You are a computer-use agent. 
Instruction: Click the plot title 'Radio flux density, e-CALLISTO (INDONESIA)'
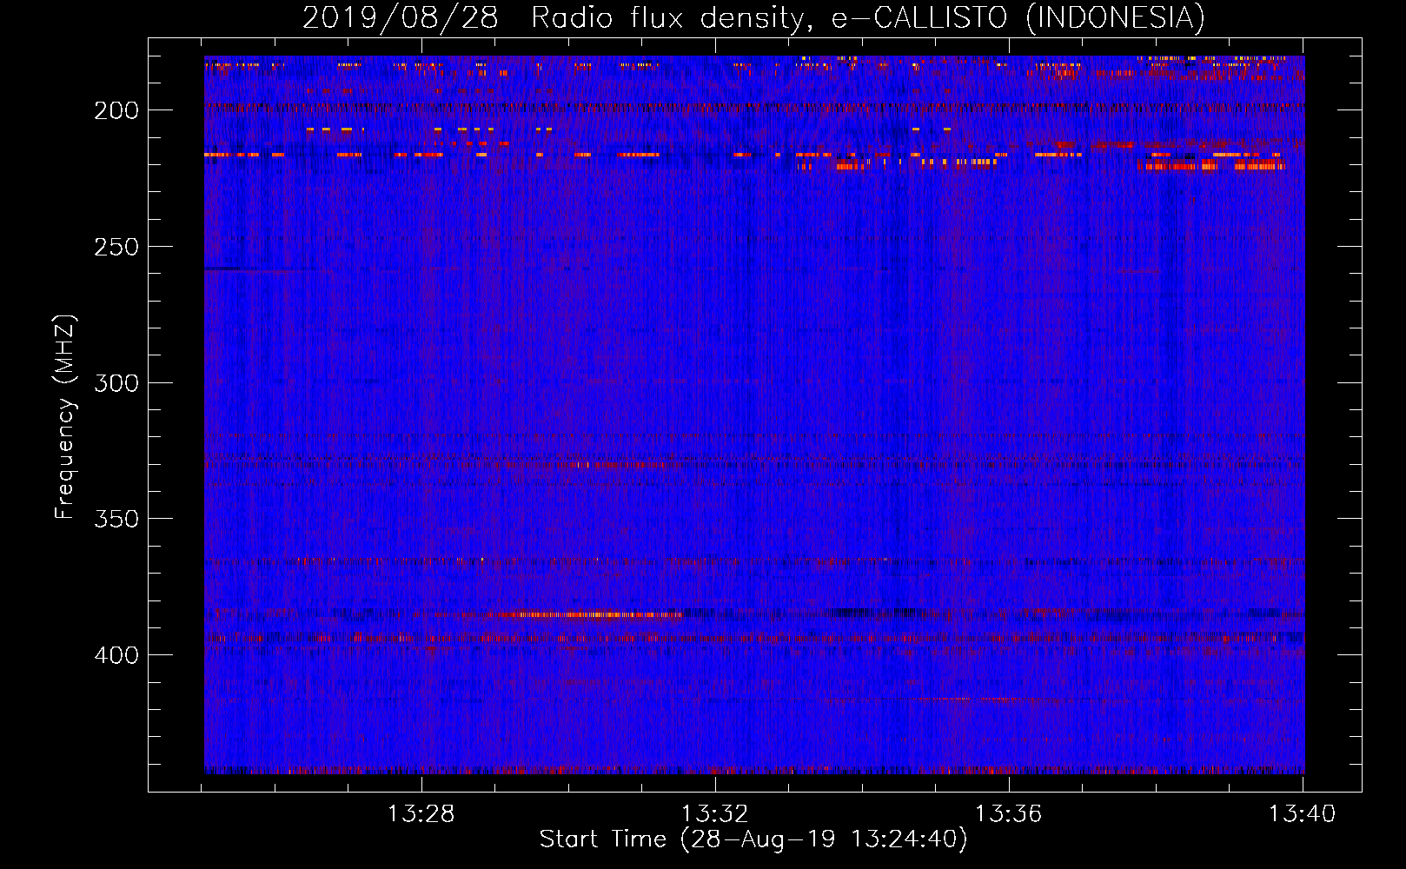[x=867, y=17]
